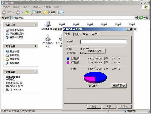Click the volume label text field

[x=103, y=42]
